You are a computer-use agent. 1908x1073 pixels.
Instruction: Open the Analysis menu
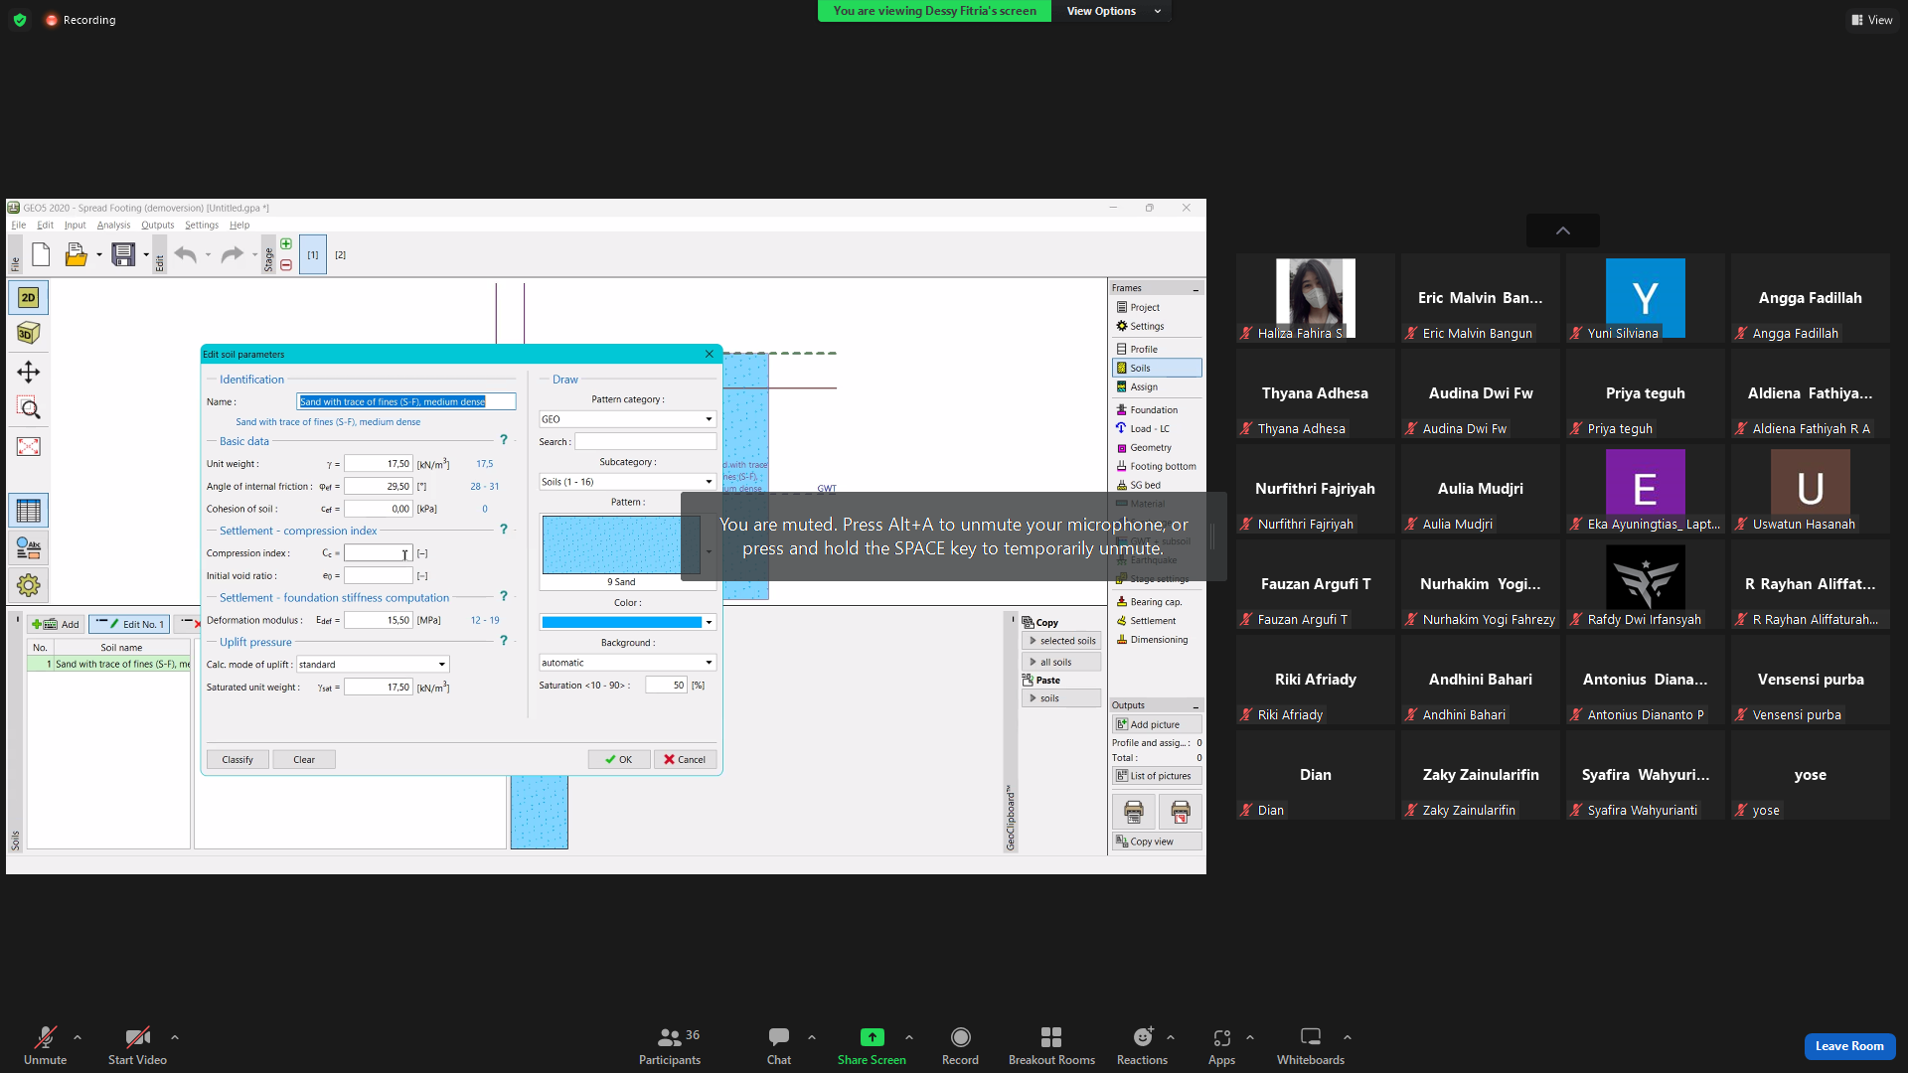point(113,226)
